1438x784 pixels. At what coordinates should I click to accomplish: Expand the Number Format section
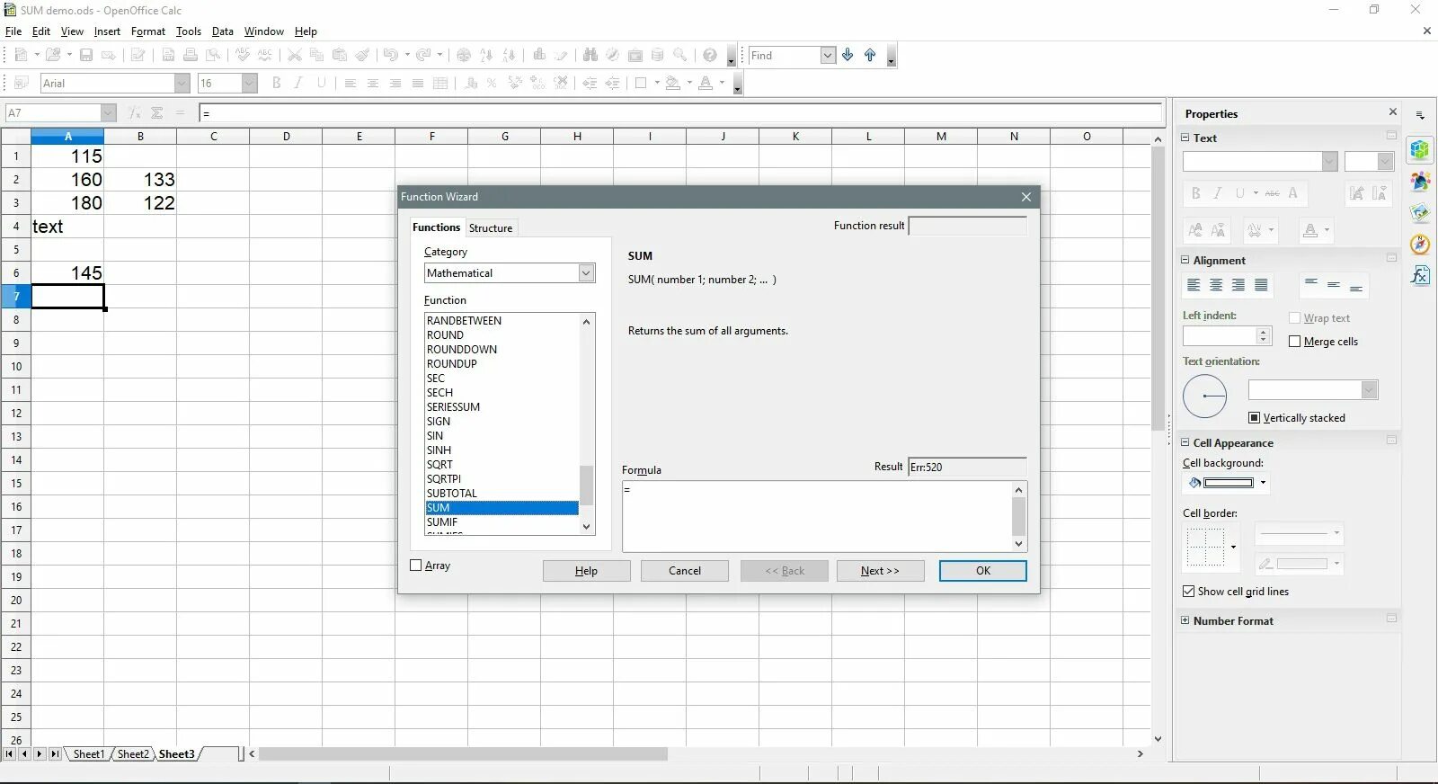click(x=1185, y=621)
